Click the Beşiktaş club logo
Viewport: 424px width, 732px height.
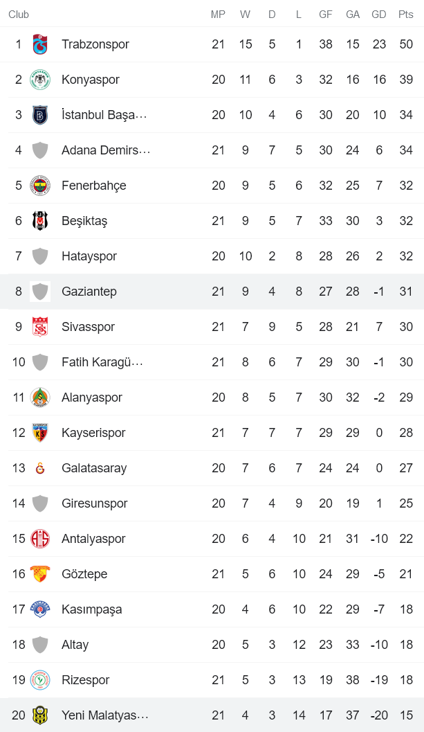pyautogui.click(x=41, y=220)
